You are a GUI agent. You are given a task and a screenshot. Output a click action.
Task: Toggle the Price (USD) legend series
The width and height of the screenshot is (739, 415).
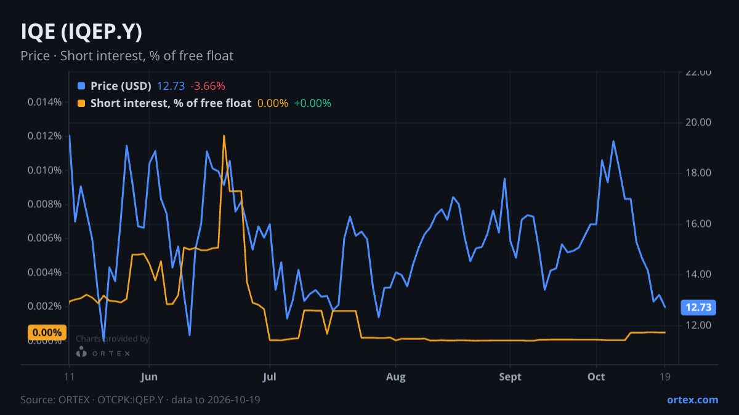pos(121,86)
